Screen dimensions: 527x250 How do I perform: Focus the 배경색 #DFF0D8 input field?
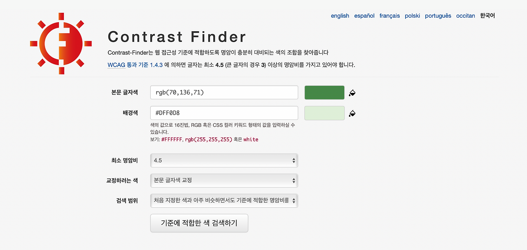coord(224,113)
